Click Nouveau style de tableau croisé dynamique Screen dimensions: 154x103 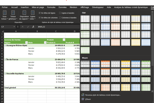[x=103, y=95]
